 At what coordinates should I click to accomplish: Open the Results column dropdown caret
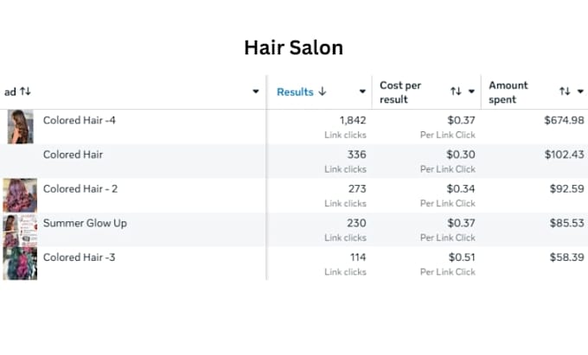pyautogui.click(x=362, y=92)
